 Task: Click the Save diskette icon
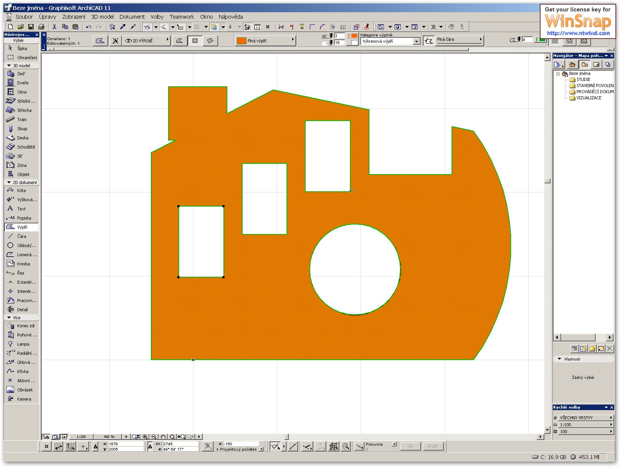31,27
